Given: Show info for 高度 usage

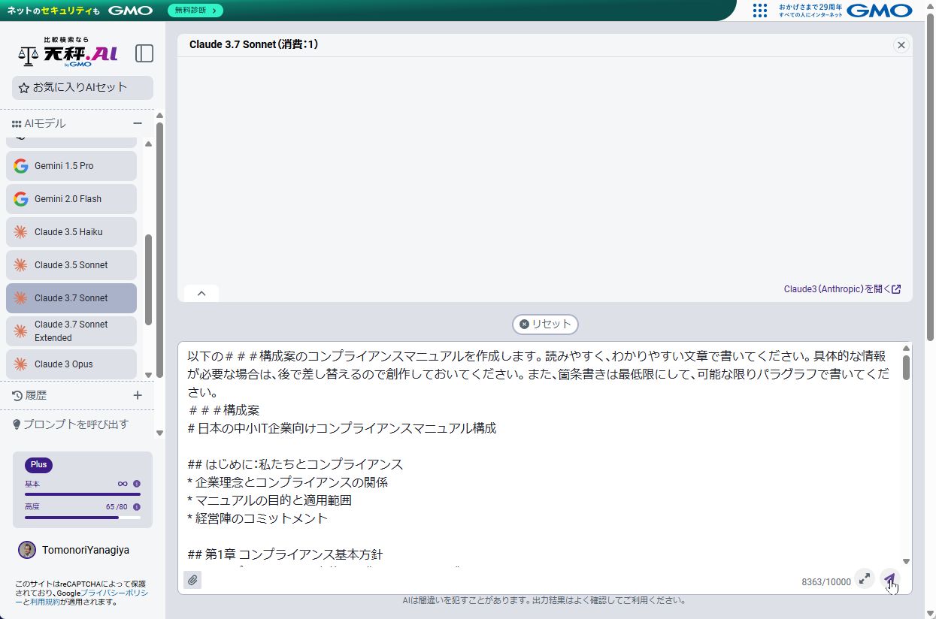Looking at the screenshot, I should point(137,507).
